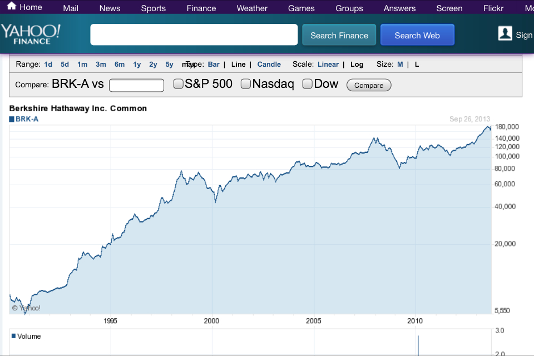The height and width of the screenshot is (356, 534).
Task: Open Groups in the top bar
Action: click(349, 8)
